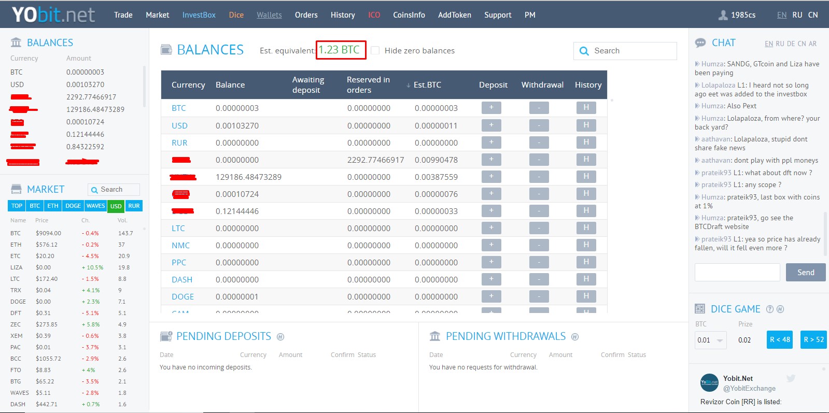Open history H button for the LTC row
829x413 pixels.
coord(586,228)
